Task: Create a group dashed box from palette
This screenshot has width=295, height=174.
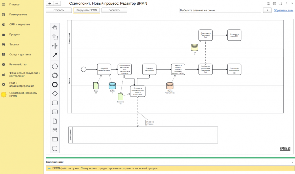Action: tap(55, 148)
